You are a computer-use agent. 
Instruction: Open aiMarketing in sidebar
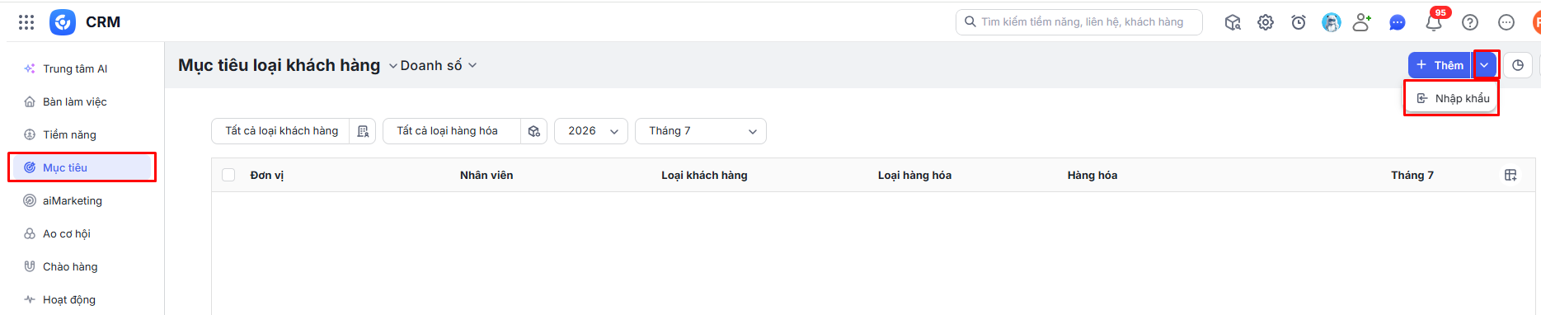[82, 200]
